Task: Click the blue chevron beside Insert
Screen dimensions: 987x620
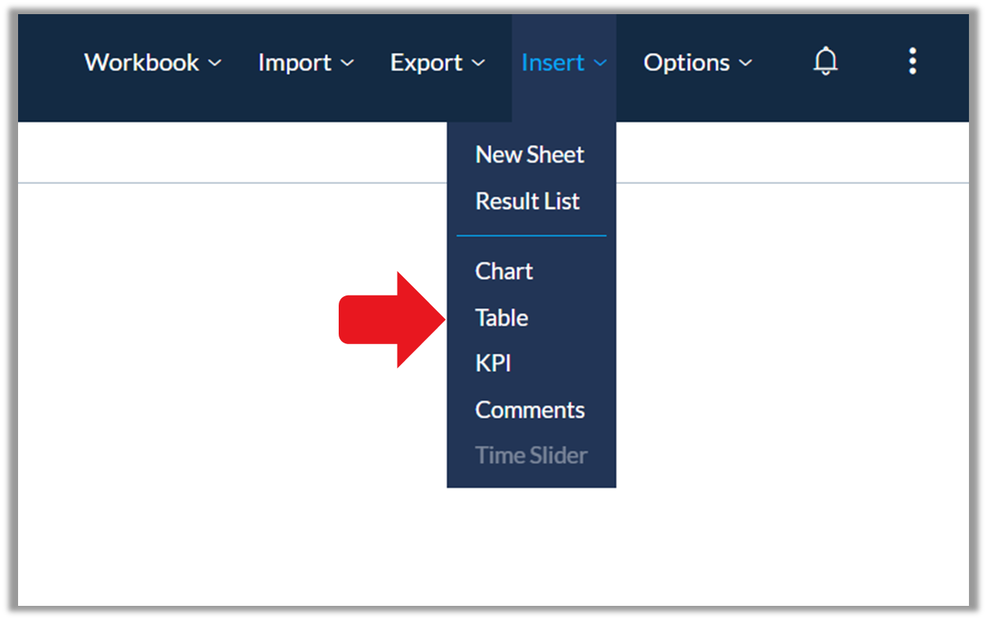Action: pyautogui.click(x=600, y=63)
